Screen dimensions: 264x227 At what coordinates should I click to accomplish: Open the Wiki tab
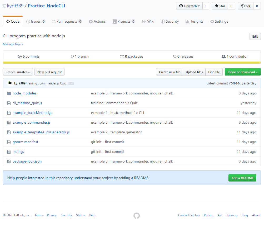(x=148, y=21)
